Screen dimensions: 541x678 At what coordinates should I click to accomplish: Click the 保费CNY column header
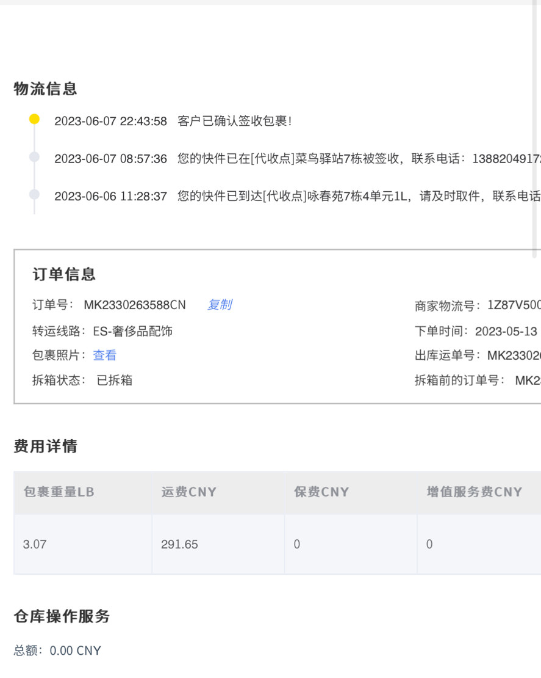pos(322,492)
